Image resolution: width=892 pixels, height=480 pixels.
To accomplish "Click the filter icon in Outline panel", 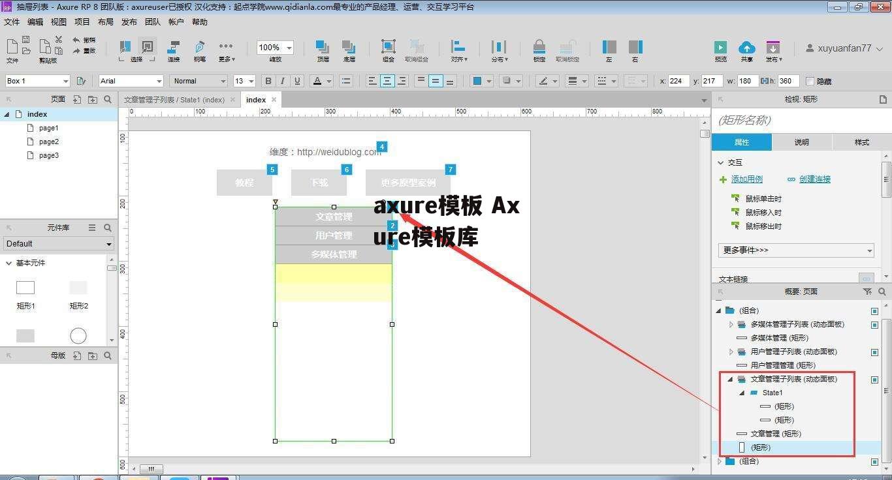I will (x=867, y=292).
